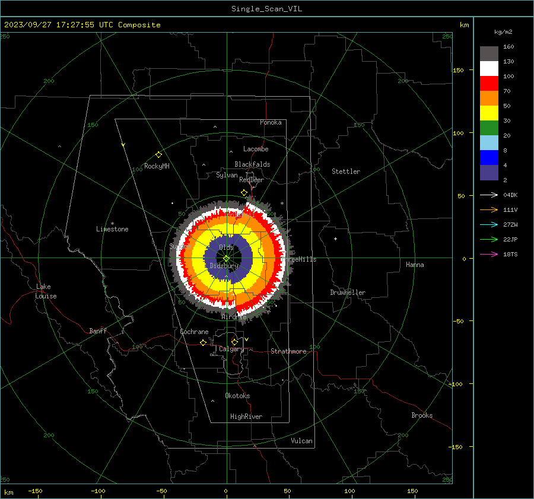
Task: Select the orange 50-70 color swatch
Action: (x=489, y=98)
